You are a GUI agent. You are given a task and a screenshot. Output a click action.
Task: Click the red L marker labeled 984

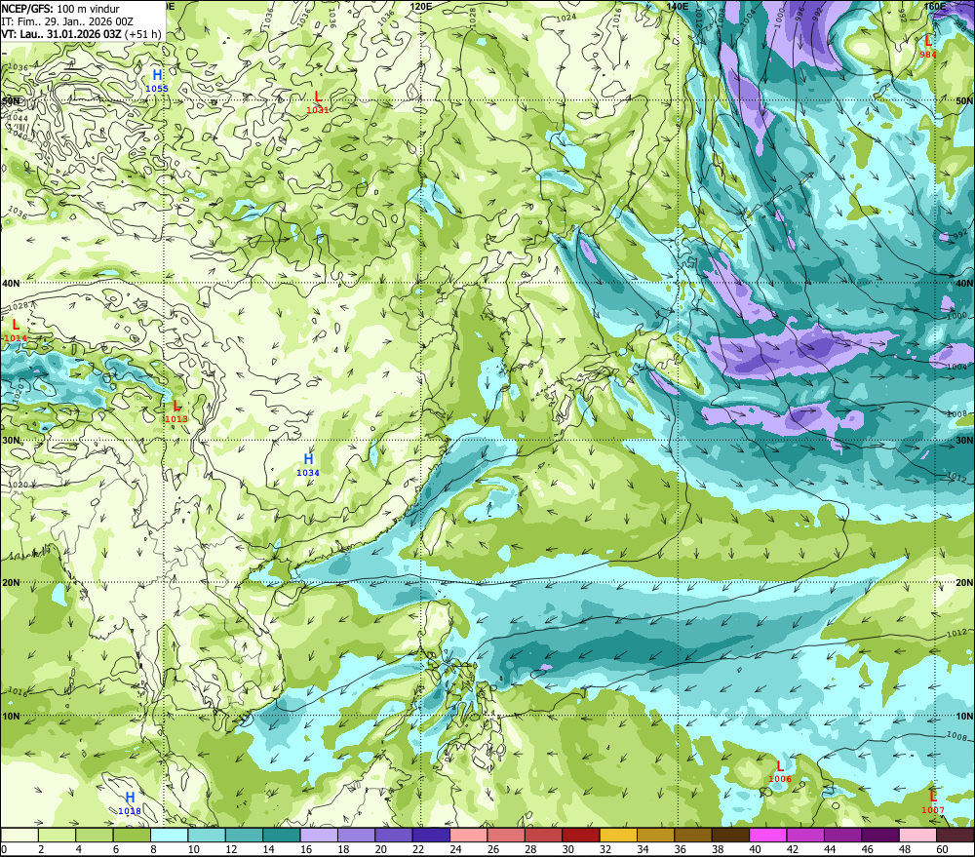928,41
